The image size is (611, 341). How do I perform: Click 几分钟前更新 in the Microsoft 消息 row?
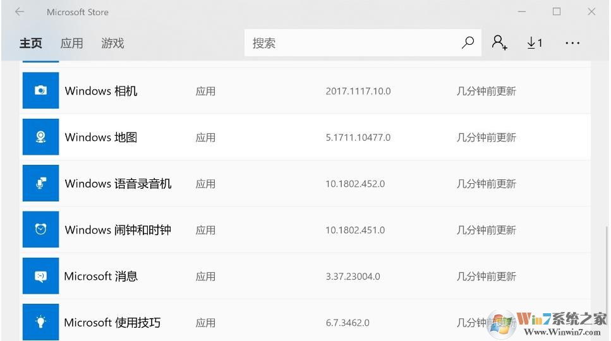click(487, 277)
